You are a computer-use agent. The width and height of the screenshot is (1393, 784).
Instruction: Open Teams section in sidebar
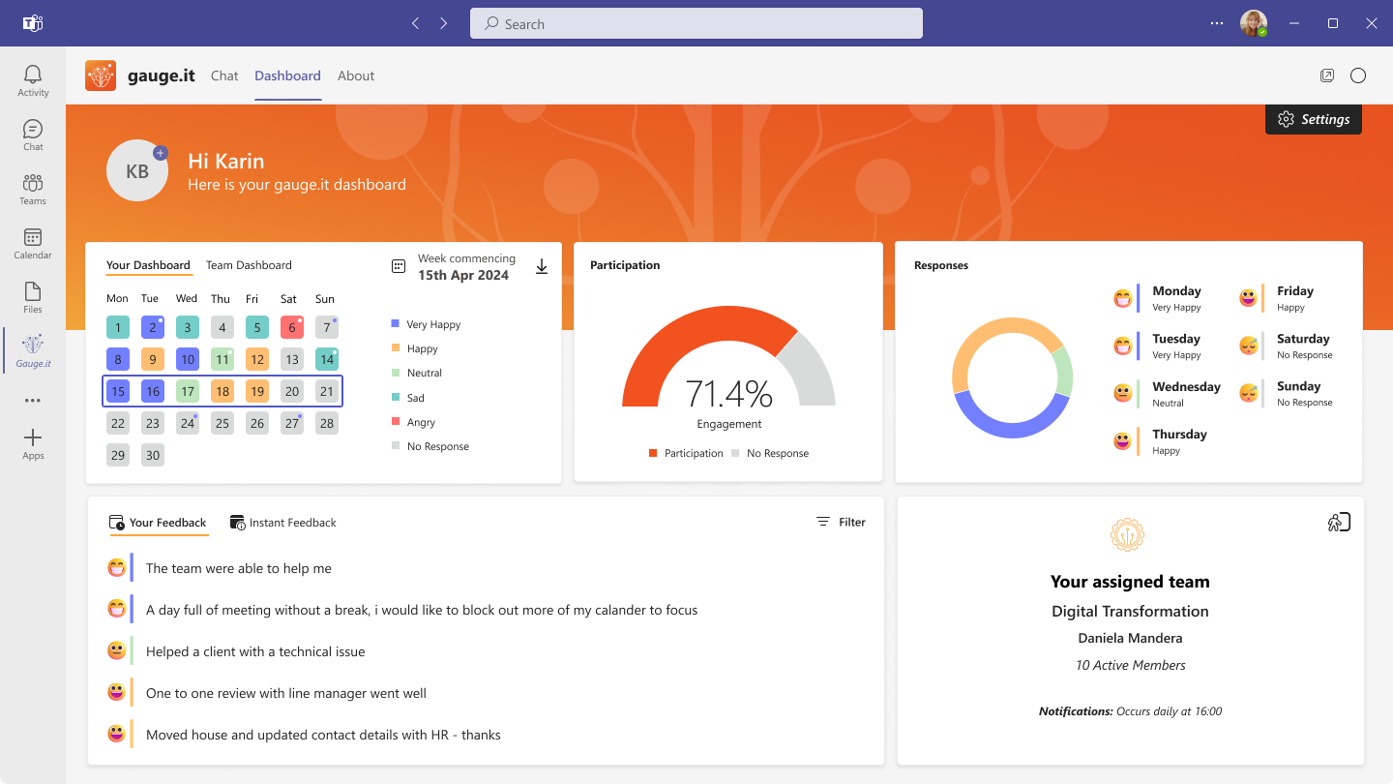(x=33, y=190)
